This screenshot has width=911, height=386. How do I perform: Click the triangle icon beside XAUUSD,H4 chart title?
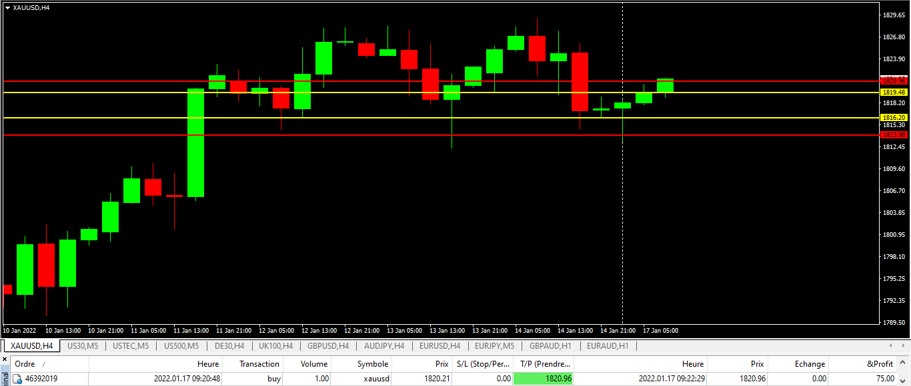tap(7, 7)
